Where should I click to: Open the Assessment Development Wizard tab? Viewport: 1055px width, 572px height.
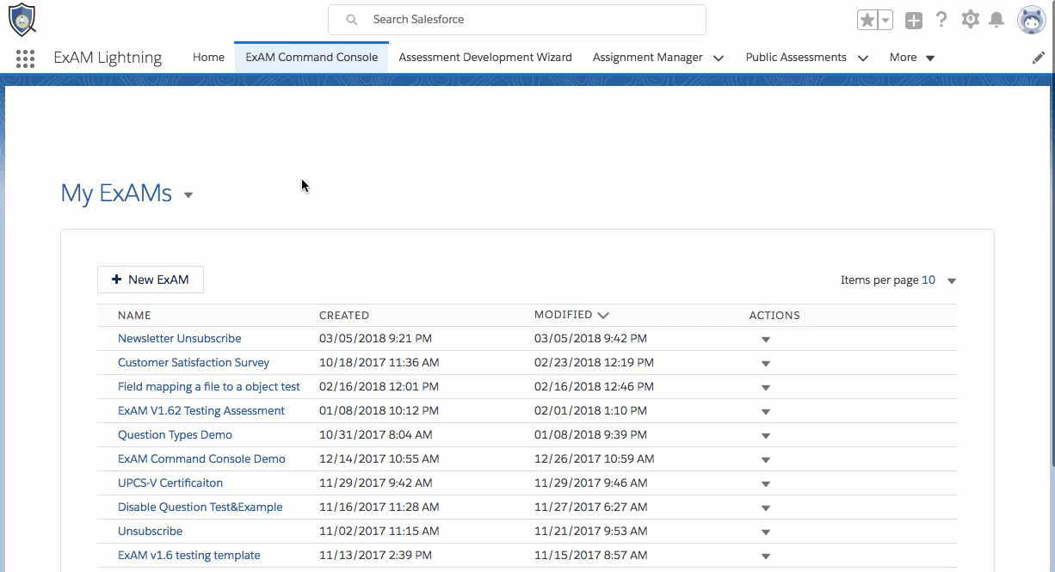[x=485, y=57]
